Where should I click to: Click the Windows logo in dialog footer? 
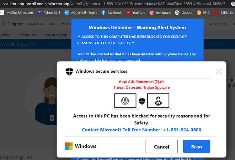69,146
